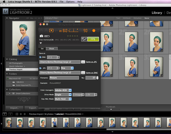Viewport: 171px width, 134px height.
Task: Select secondary display 2 icon
Action: (x=10, y=114)
